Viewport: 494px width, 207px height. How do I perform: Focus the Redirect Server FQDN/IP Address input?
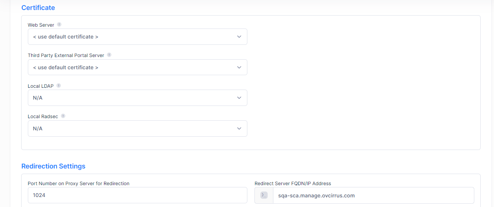coord(371,195)
